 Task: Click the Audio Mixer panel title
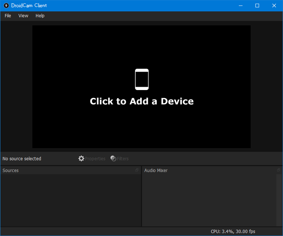point(156,170)
